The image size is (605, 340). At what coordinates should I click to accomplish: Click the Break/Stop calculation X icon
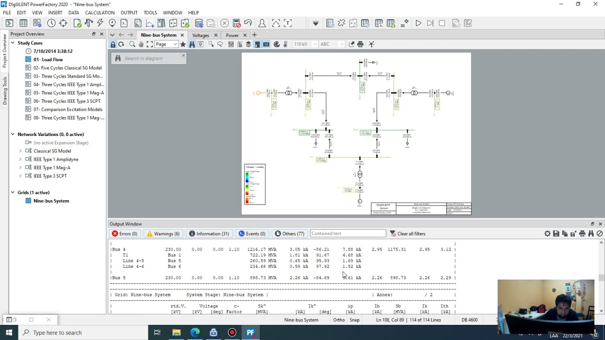[x=225, y=23]
